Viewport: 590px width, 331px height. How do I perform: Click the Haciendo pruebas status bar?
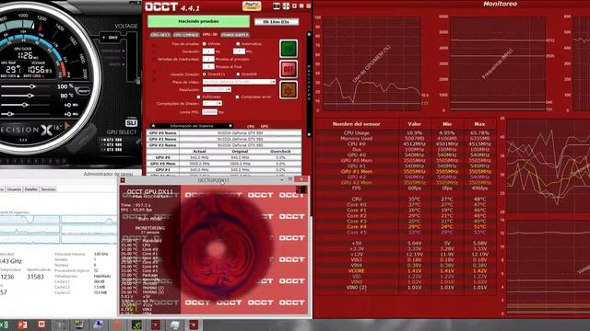pyautogui.click(x=198, y=21)
